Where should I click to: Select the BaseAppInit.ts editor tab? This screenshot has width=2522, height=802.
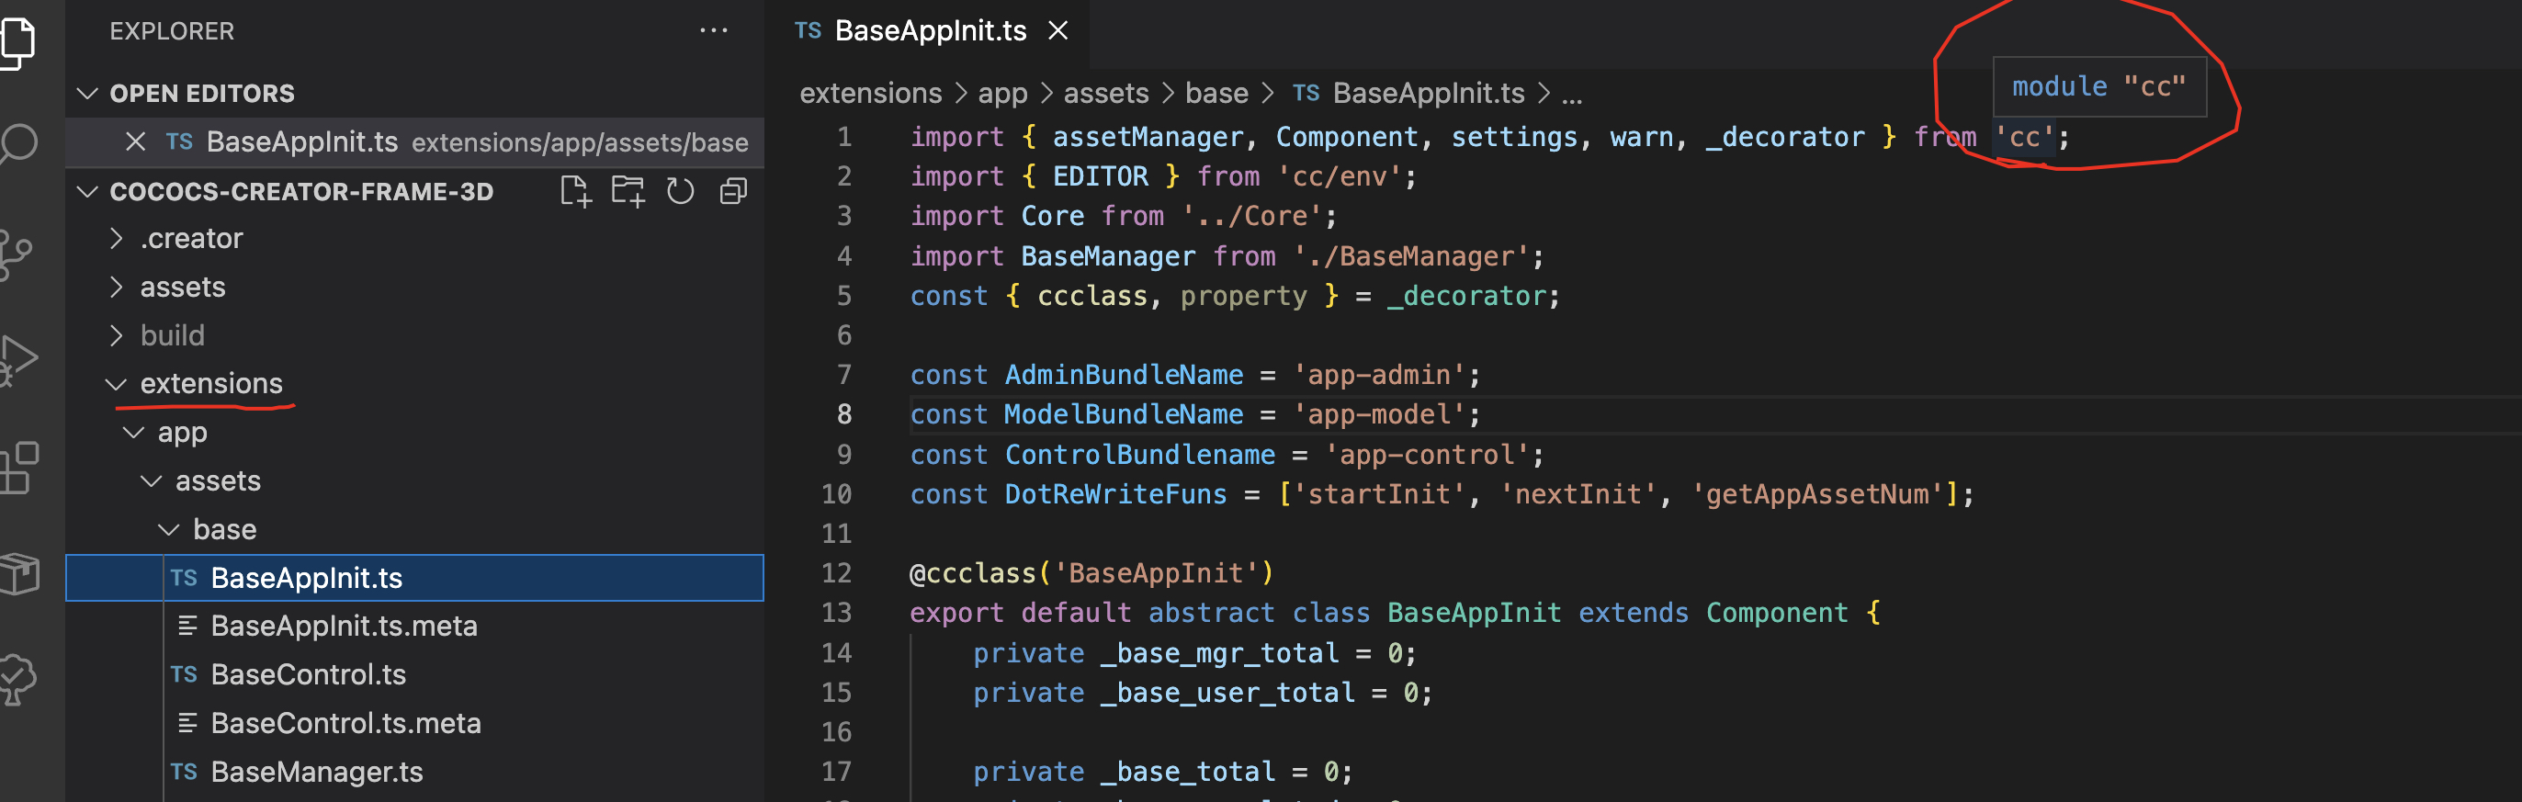pos(928,31)
